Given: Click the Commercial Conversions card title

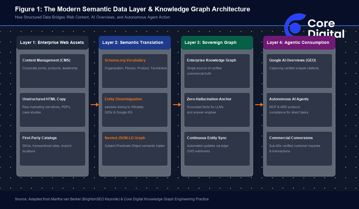Looking at the screenshot, I should 291,138.
